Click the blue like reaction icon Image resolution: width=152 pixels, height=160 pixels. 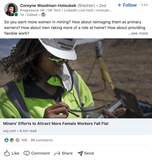pos(6,140)
